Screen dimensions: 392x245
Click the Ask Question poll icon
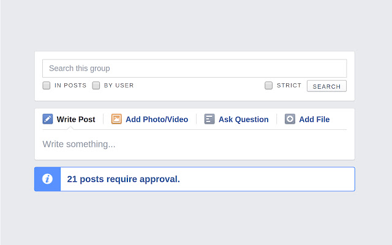[209, 119]
